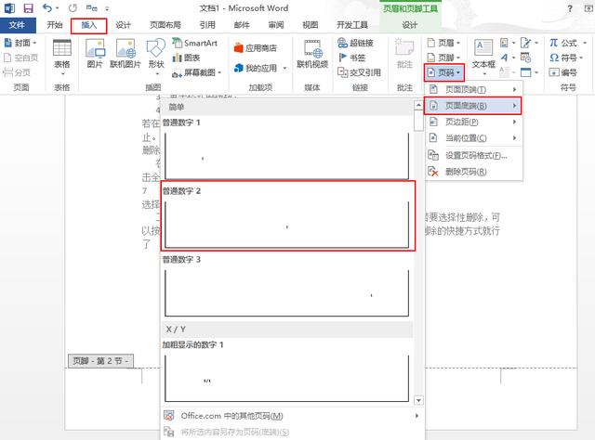Screen dimensions: 595x440
Task: Switch to the References (引用) tab
Action: click(207, 25)
